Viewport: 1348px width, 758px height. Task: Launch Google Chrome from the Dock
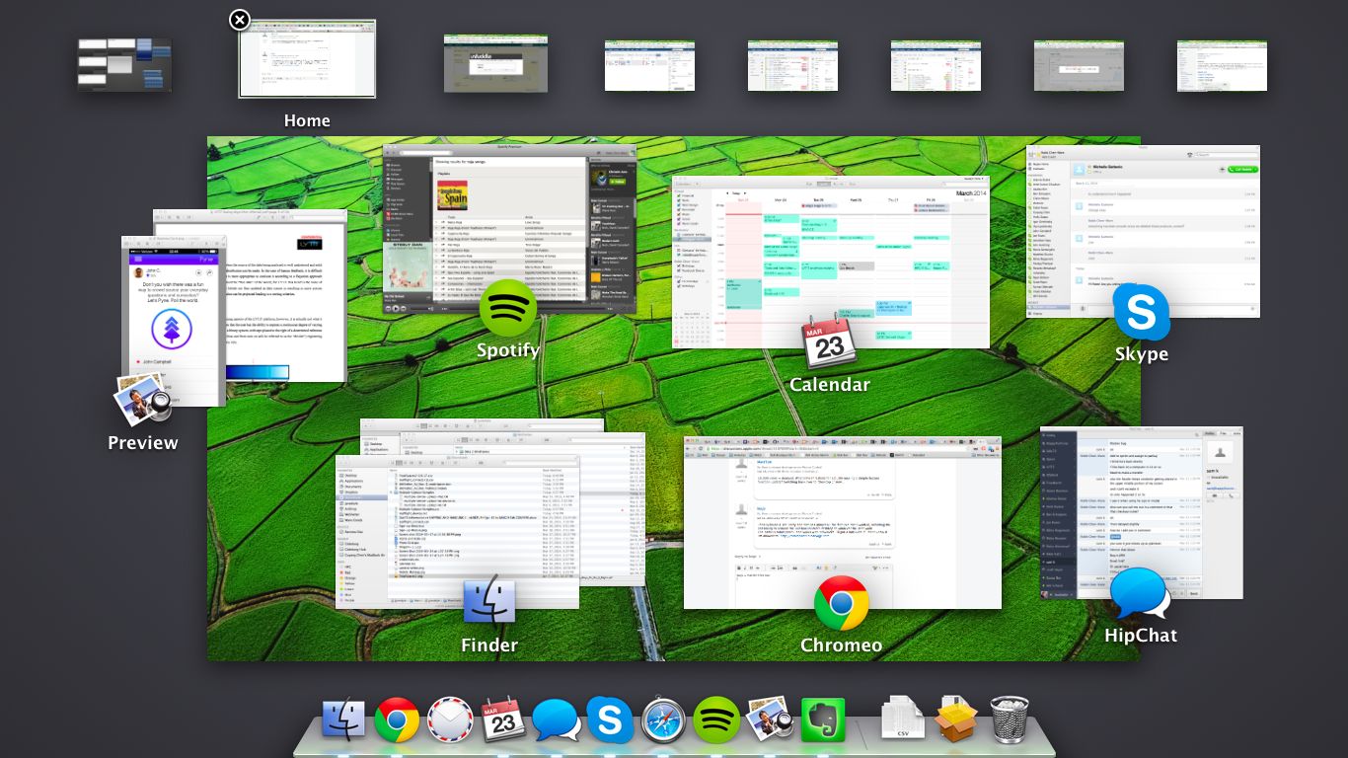[x=397, y=720]
